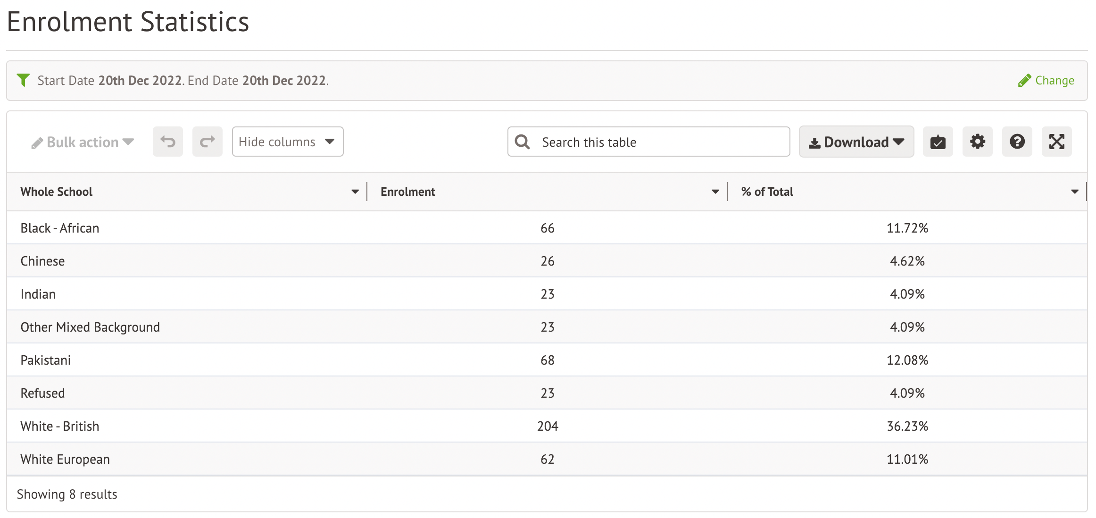Expand table to fullscreen view
Image resolution: width=1096 pixels, height=518 pixels.
[1056, 142]
